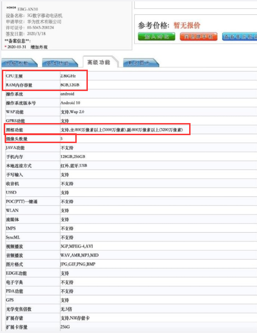
Task: Click the EDGE功能 row label
Action: (x=16, y=273)
